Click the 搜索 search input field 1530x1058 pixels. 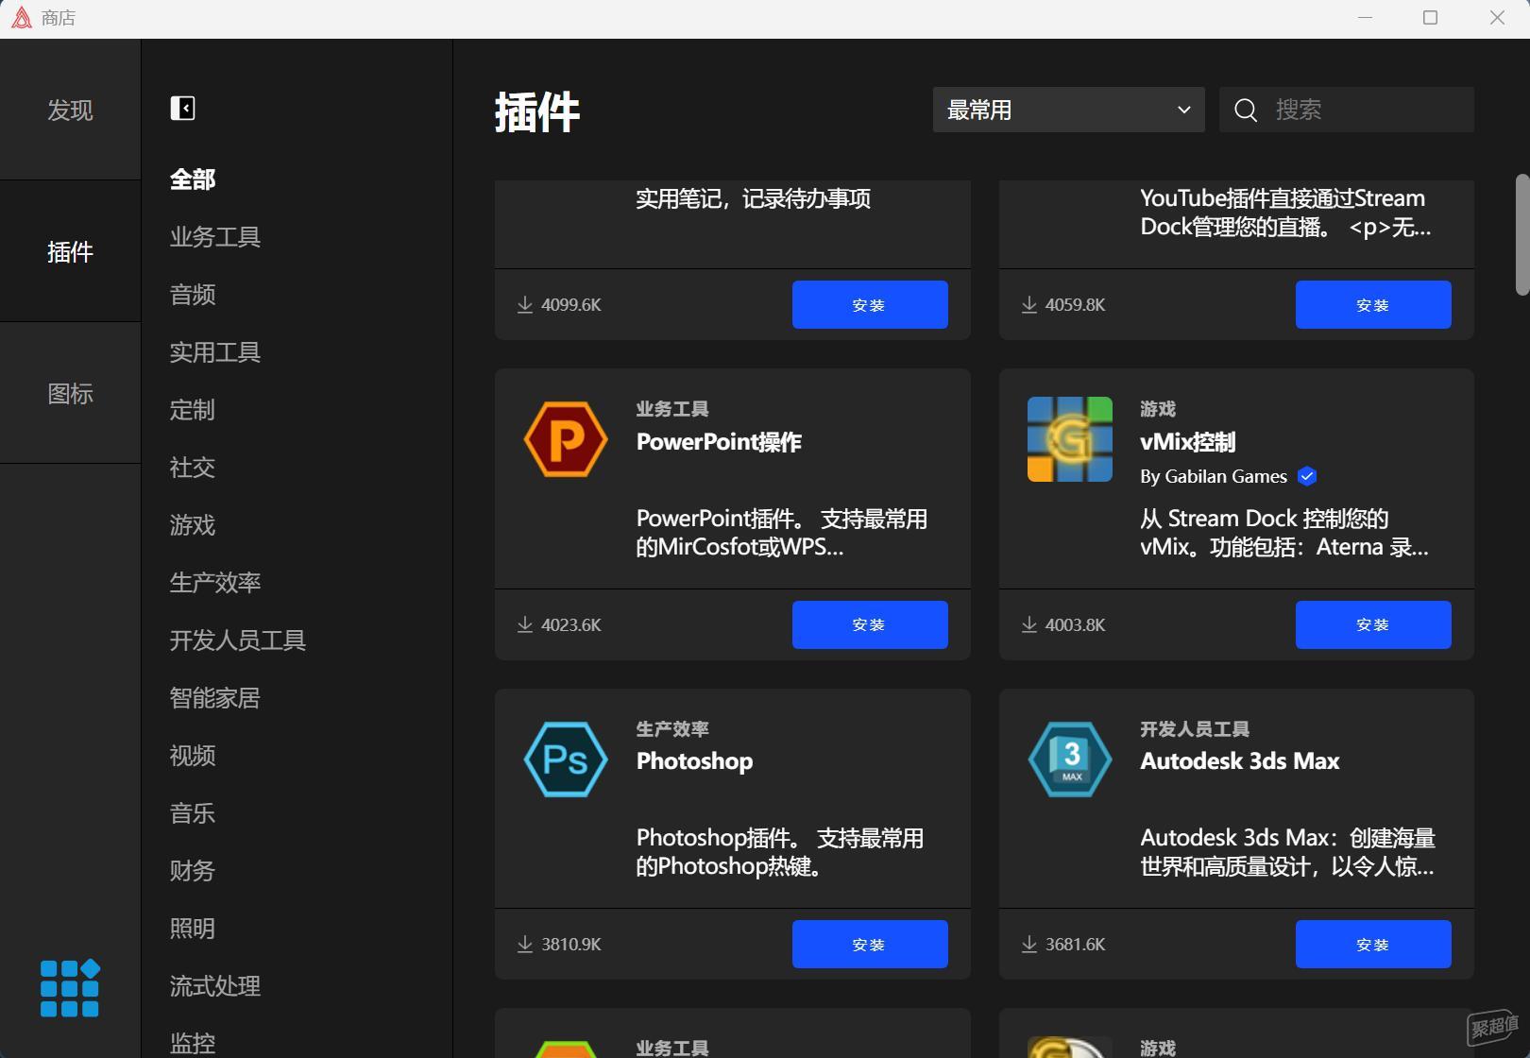pos(1347,110)
